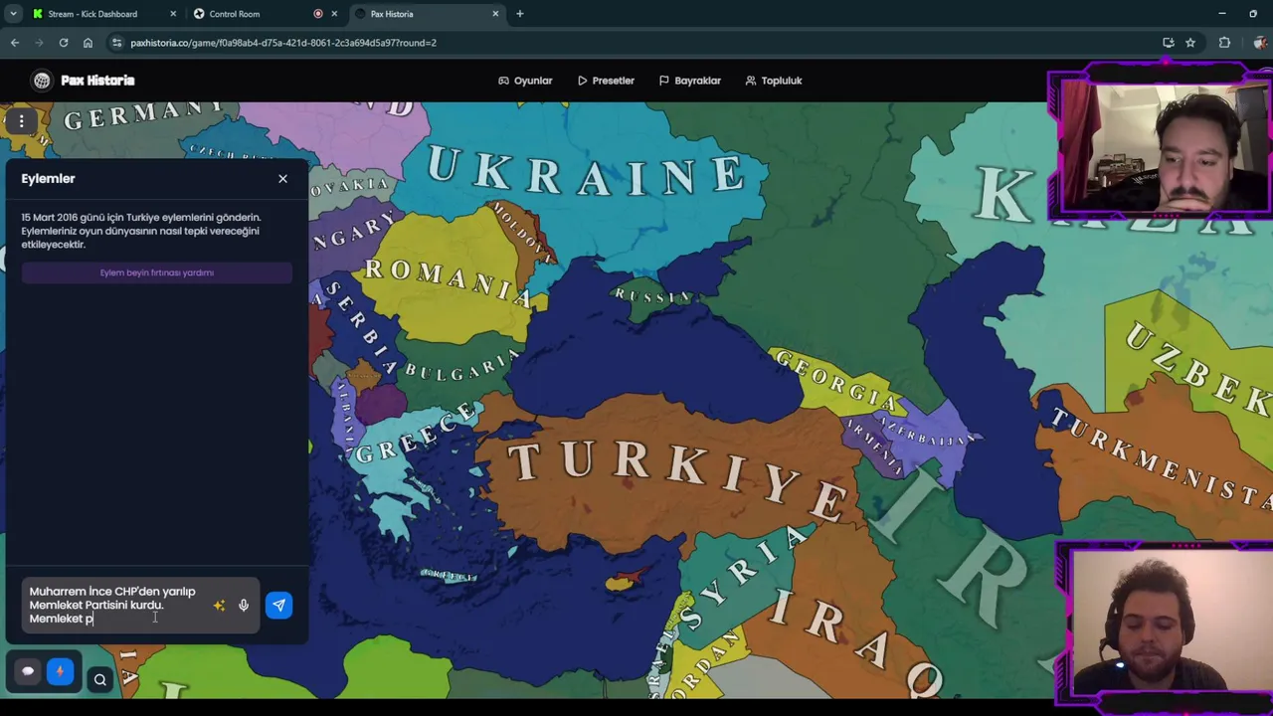Select Turkiye on the map
Screen dimensions: 1273x716
676,475
